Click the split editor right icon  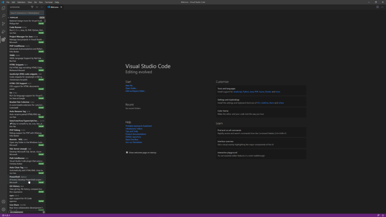point(377,7)
